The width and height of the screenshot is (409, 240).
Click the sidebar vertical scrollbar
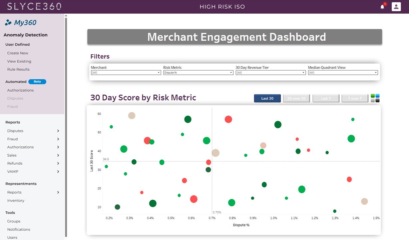click(x=66, y=127)
